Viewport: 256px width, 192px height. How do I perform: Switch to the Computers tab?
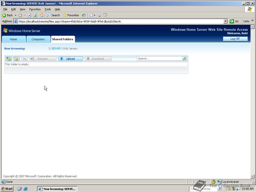pyautogui.click(x=38, y=39)
